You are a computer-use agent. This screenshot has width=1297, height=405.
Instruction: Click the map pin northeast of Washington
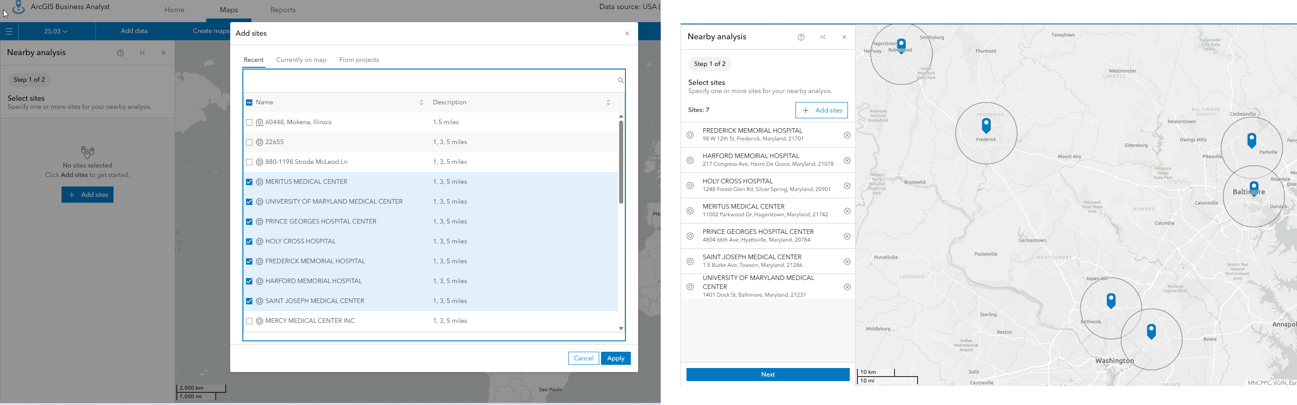[1151, 331]
